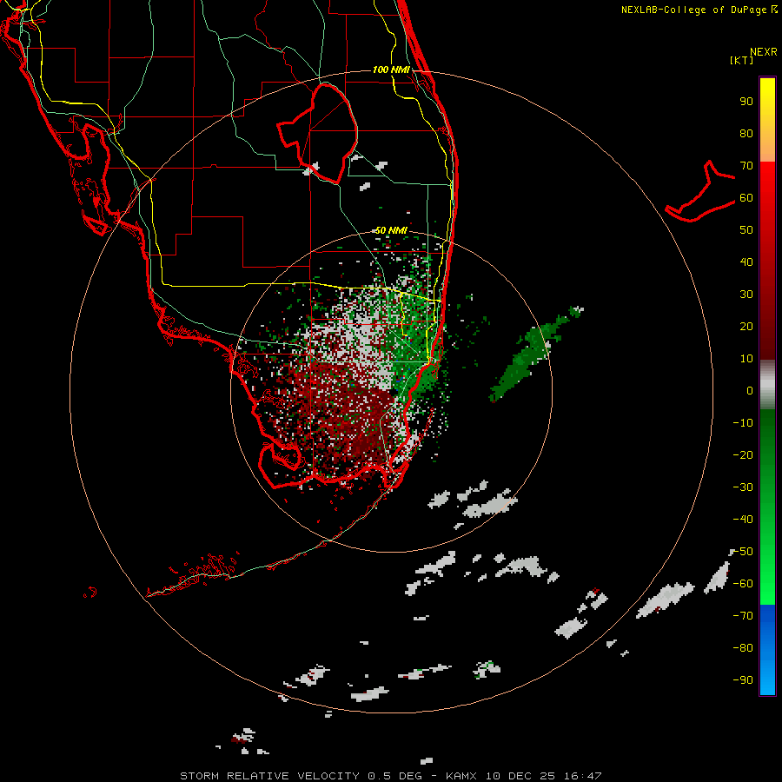
Task: Click the 50 NMI range ring label
Action: click(391, 230)
